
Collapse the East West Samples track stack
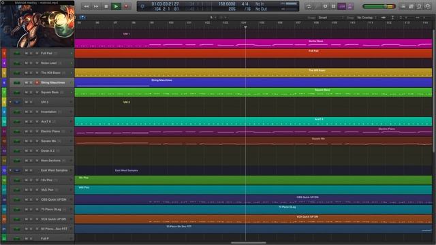pyautogui.click(x=10, y=170)
